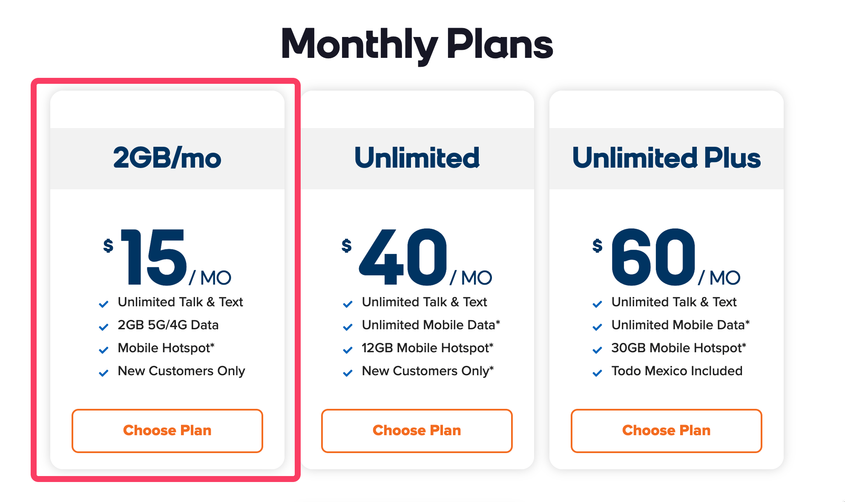
Task: Choose Plan for the Unlimited Plus option
Action: pos(666,431)
